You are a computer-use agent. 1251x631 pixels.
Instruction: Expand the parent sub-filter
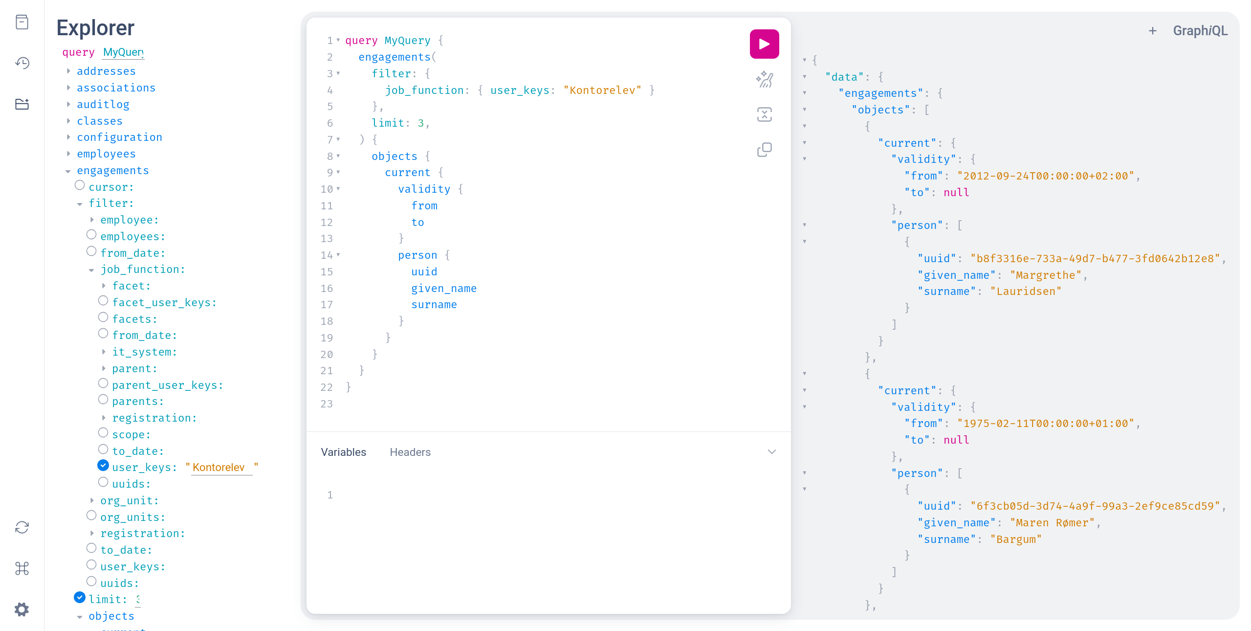104,369
